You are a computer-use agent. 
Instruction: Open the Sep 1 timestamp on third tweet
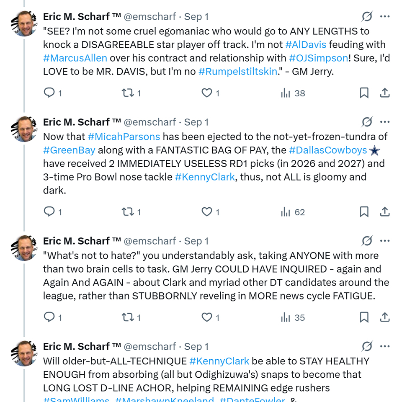196,241
